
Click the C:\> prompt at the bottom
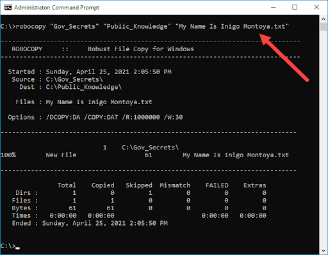coord(8,246)
